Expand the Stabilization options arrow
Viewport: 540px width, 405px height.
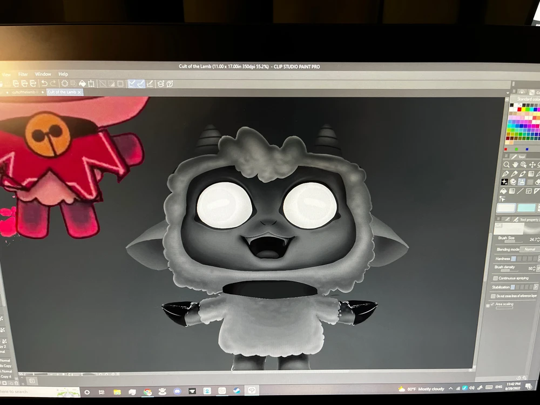[x=535, y=287]
